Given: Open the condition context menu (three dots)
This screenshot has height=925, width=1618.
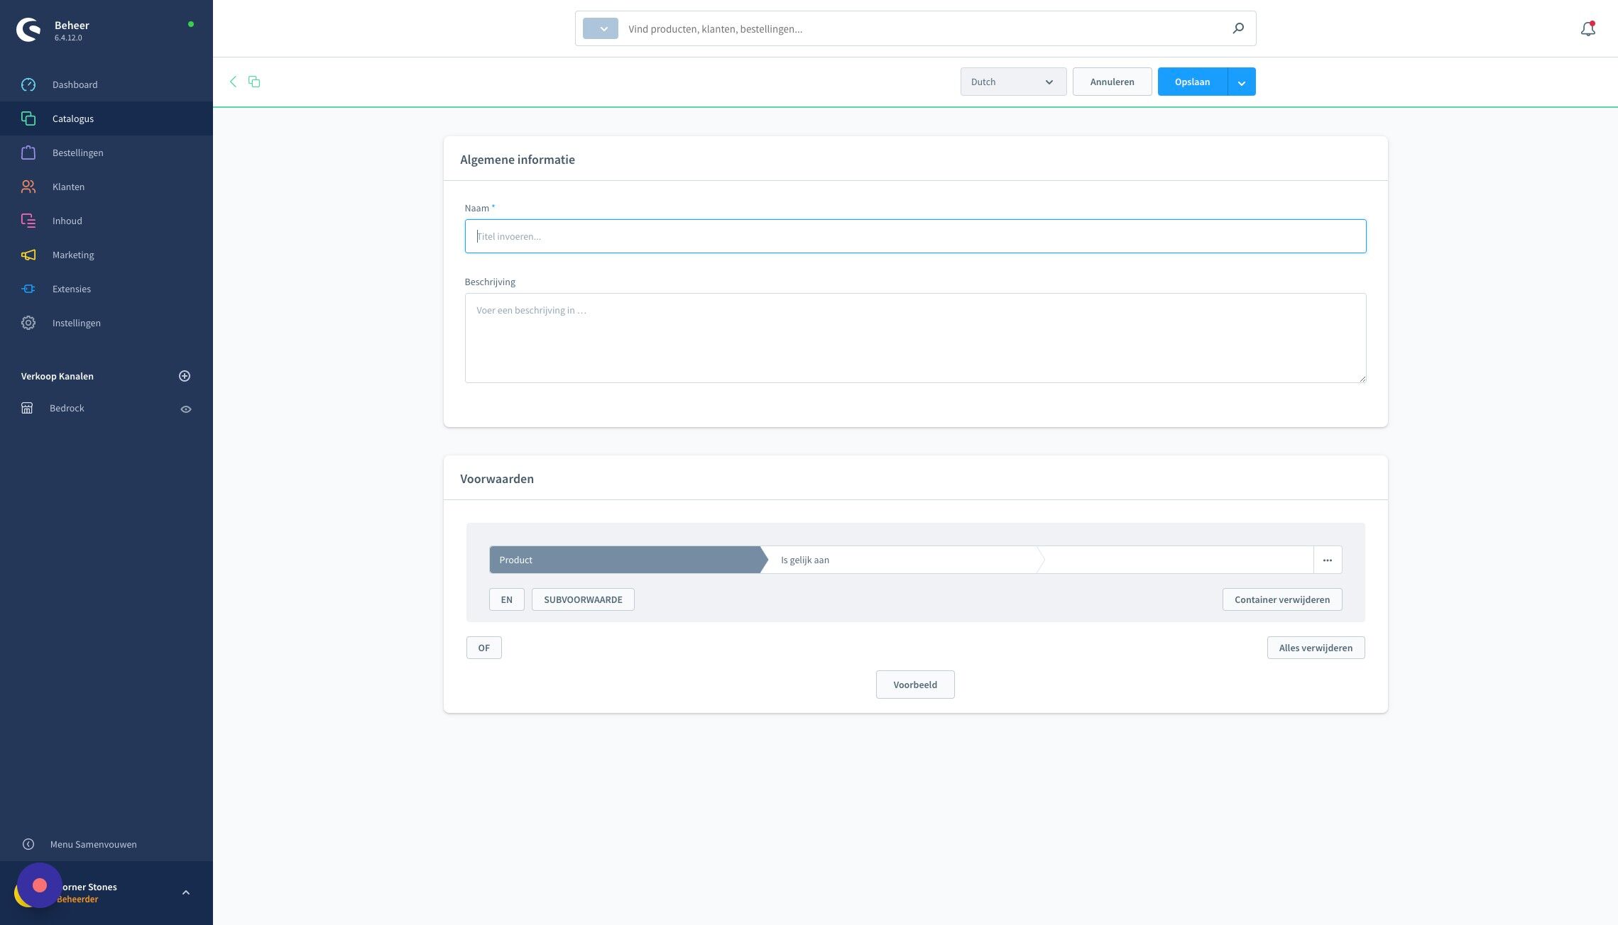Looking at the screenshot, I should 1328,560.
